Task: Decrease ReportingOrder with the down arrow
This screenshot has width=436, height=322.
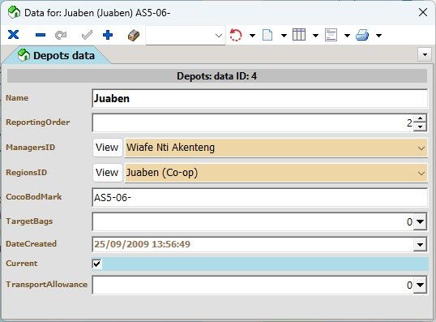Action: tap(420, 127)
